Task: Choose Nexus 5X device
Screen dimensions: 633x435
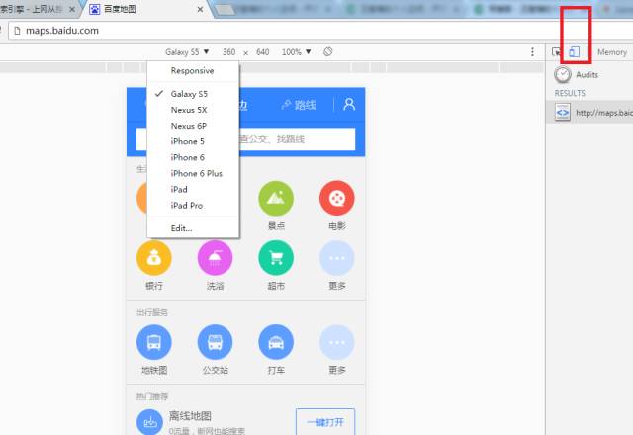Action: point(194,110)
